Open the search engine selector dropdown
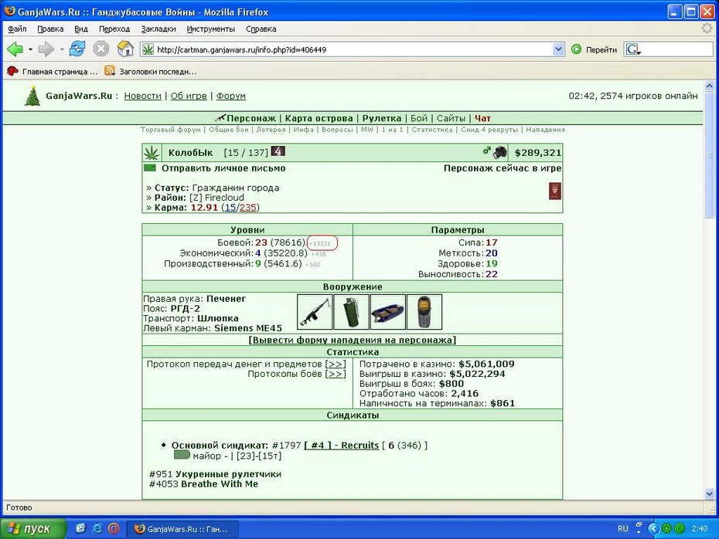Screen dimensions: 719x539 (x=633, y=49)
